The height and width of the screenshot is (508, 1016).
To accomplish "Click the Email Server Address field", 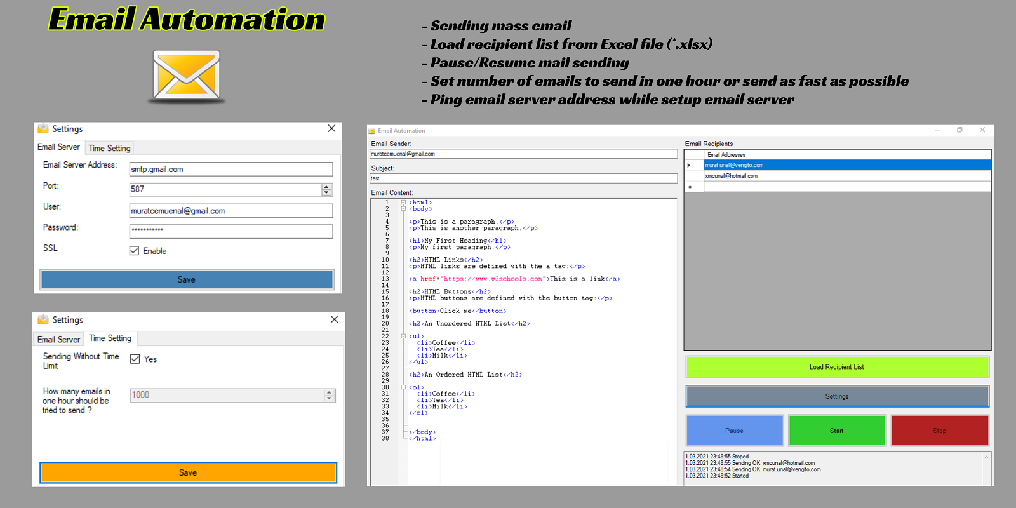I will pos(231,169).
